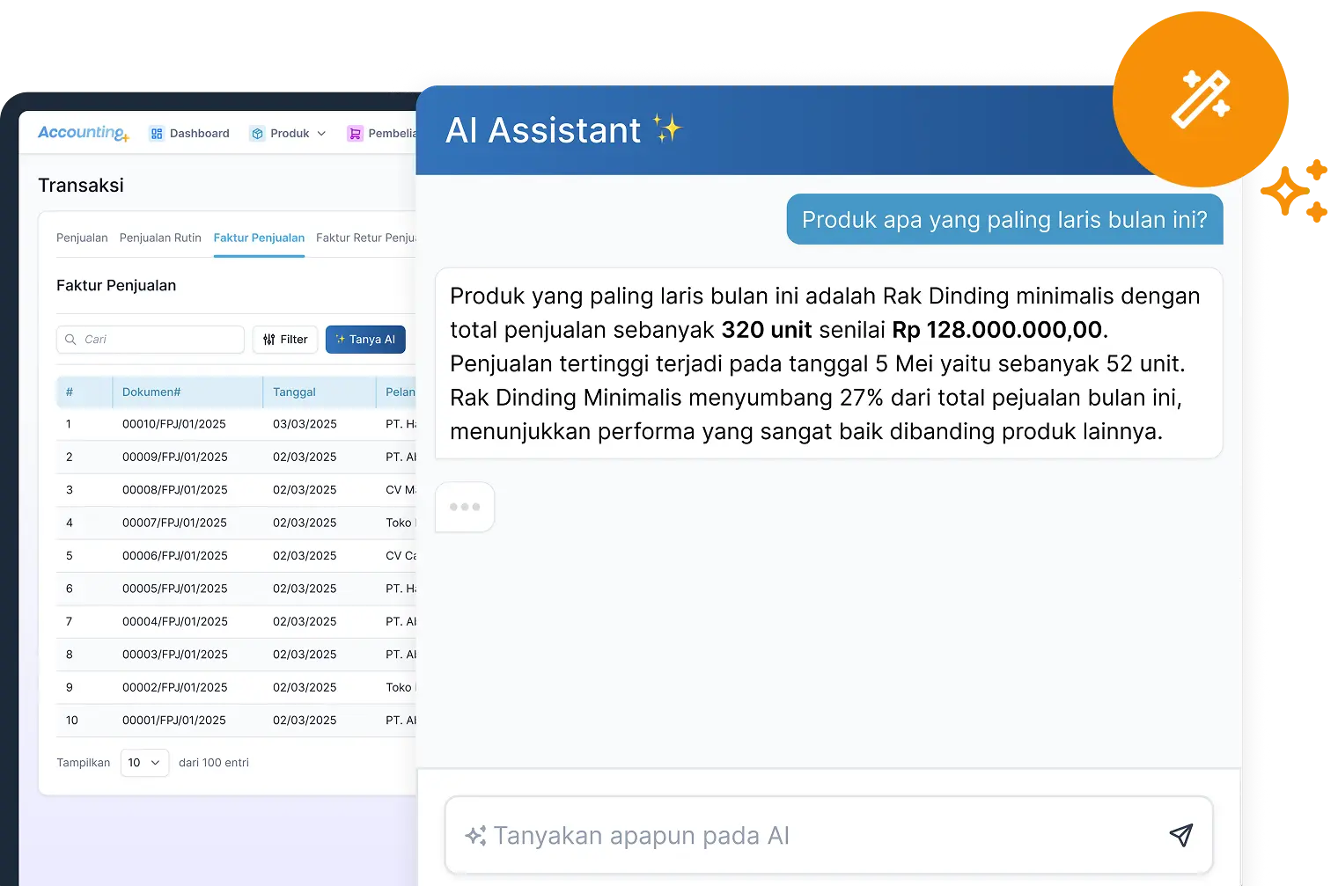This screenshot has height=886, width=1338.
Task: Click the Tanya AI button
Action: pos(365,340)
